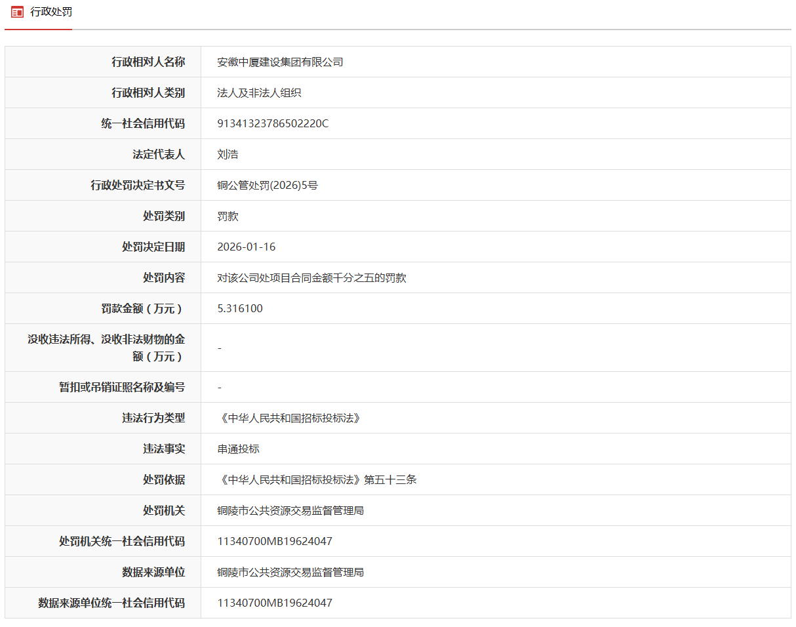Select credit code 91341323786502220C
The height and width of the screenshot is (627, 796).
tap(273, 124)
